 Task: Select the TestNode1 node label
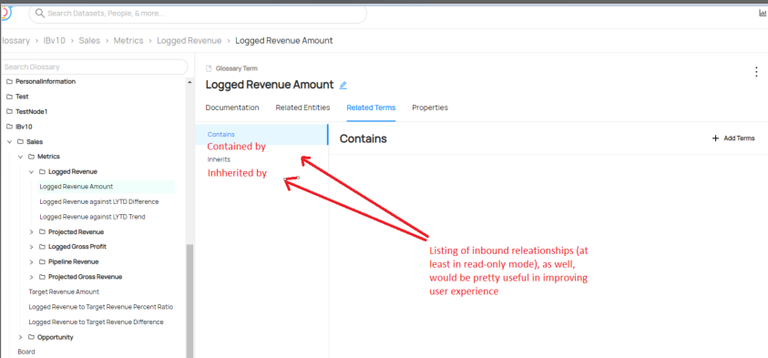pyautogui.click(x=31, y=112)
